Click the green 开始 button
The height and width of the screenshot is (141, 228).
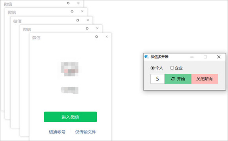178,79
